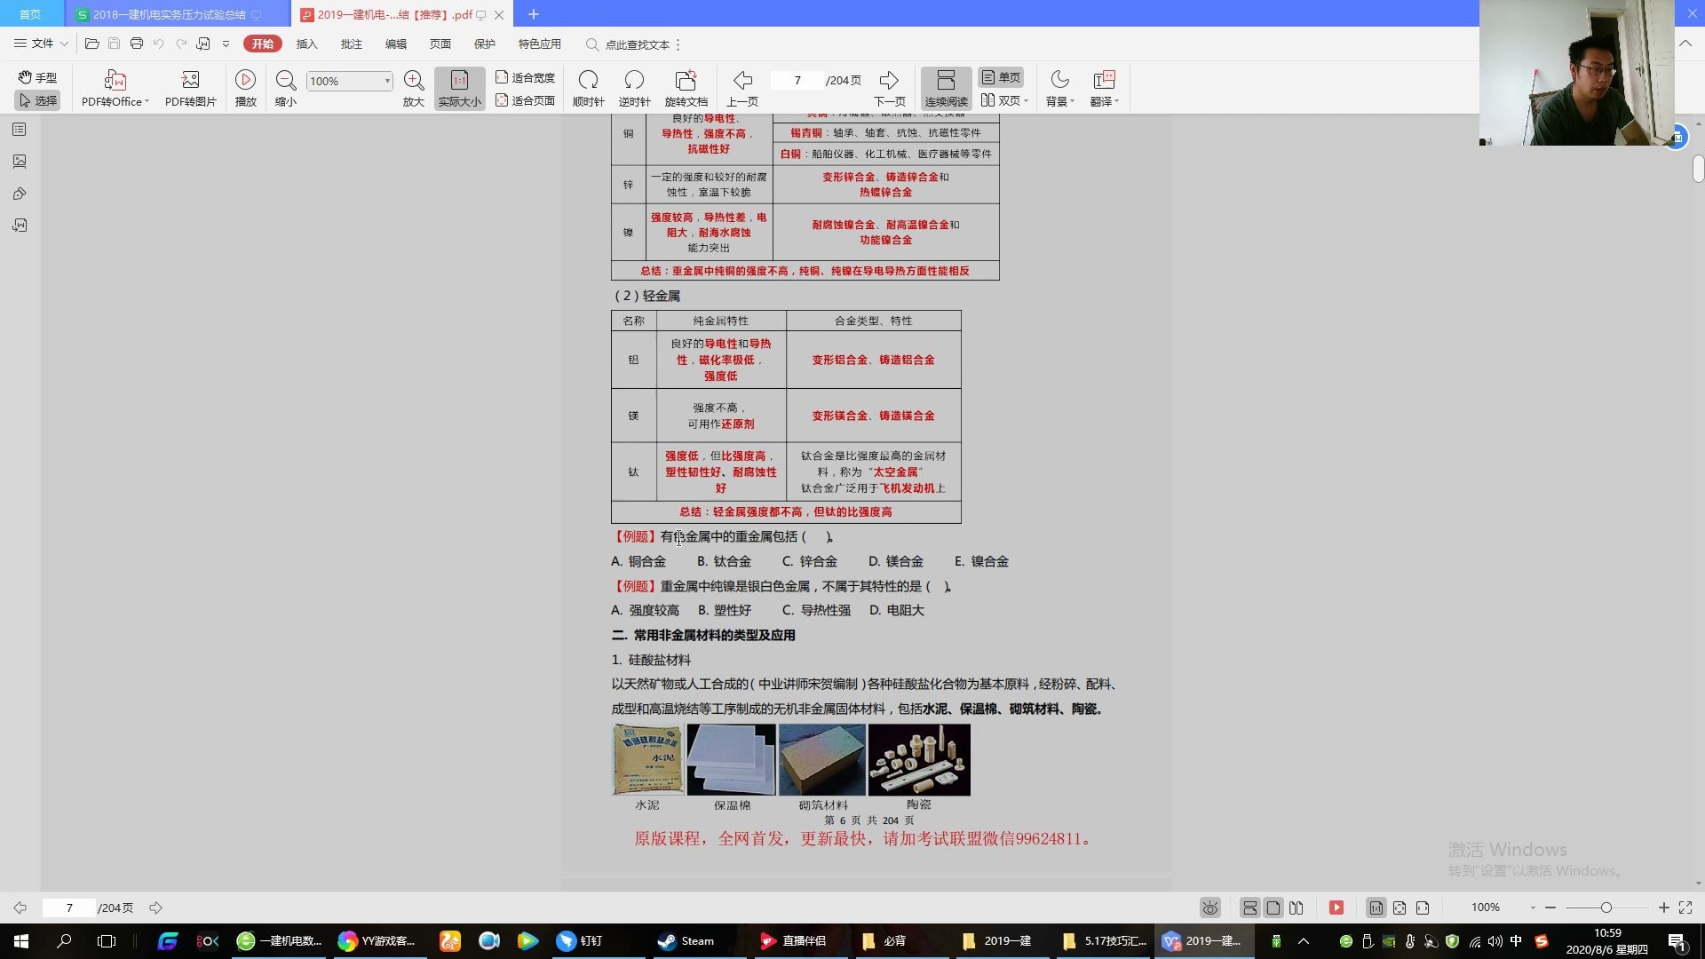Toggle 单页 single page view mode
Screen dimensions: 1705x959
click(1001, 76)
